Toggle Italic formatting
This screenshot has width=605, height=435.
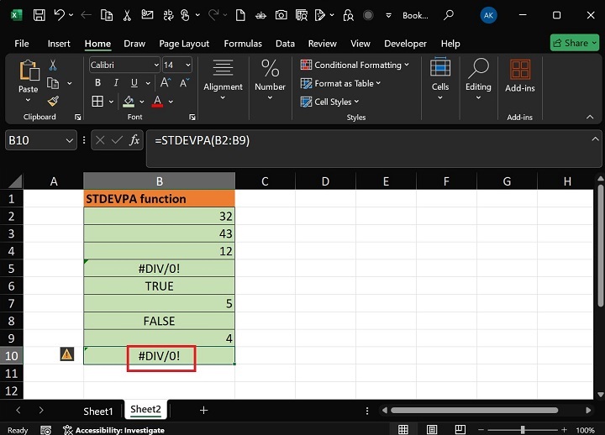(114, 83)
